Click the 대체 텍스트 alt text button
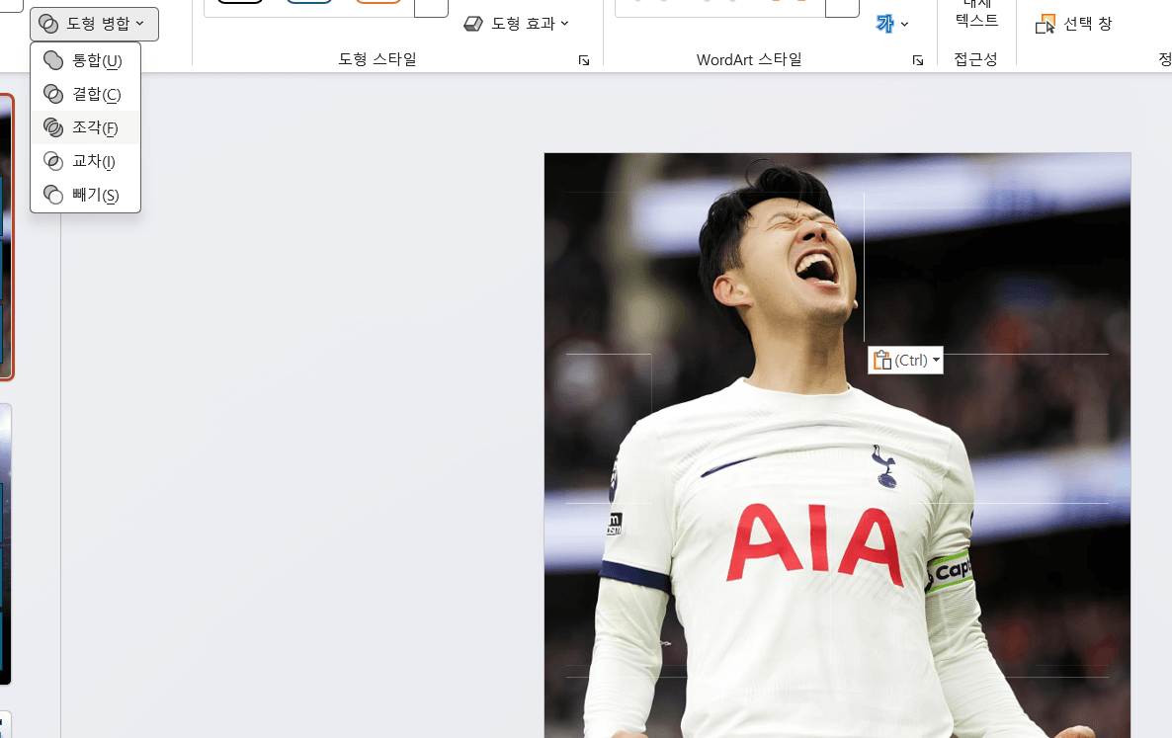 (x=976, y=17)
